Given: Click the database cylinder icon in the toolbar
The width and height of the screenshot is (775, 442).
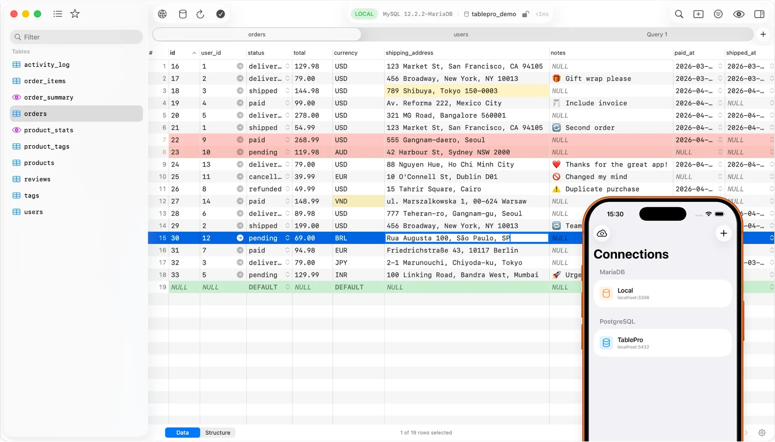Looking at the screenshot, I should 183,14.
